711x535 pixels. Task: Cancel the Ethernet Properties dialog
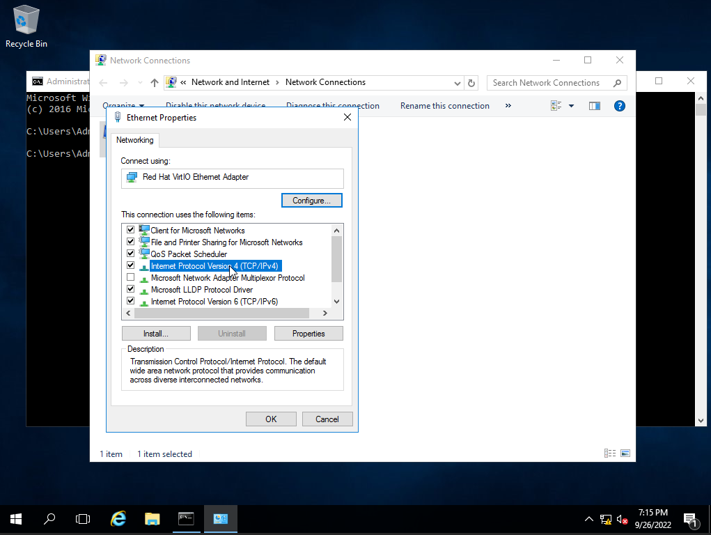[327, 419]
